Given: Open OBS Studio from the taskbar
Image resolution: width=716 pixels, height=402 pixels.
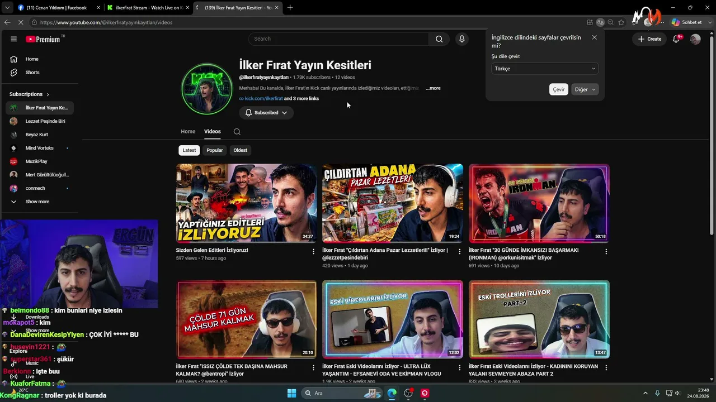Looking at the screenshot, I should (408, 393).
